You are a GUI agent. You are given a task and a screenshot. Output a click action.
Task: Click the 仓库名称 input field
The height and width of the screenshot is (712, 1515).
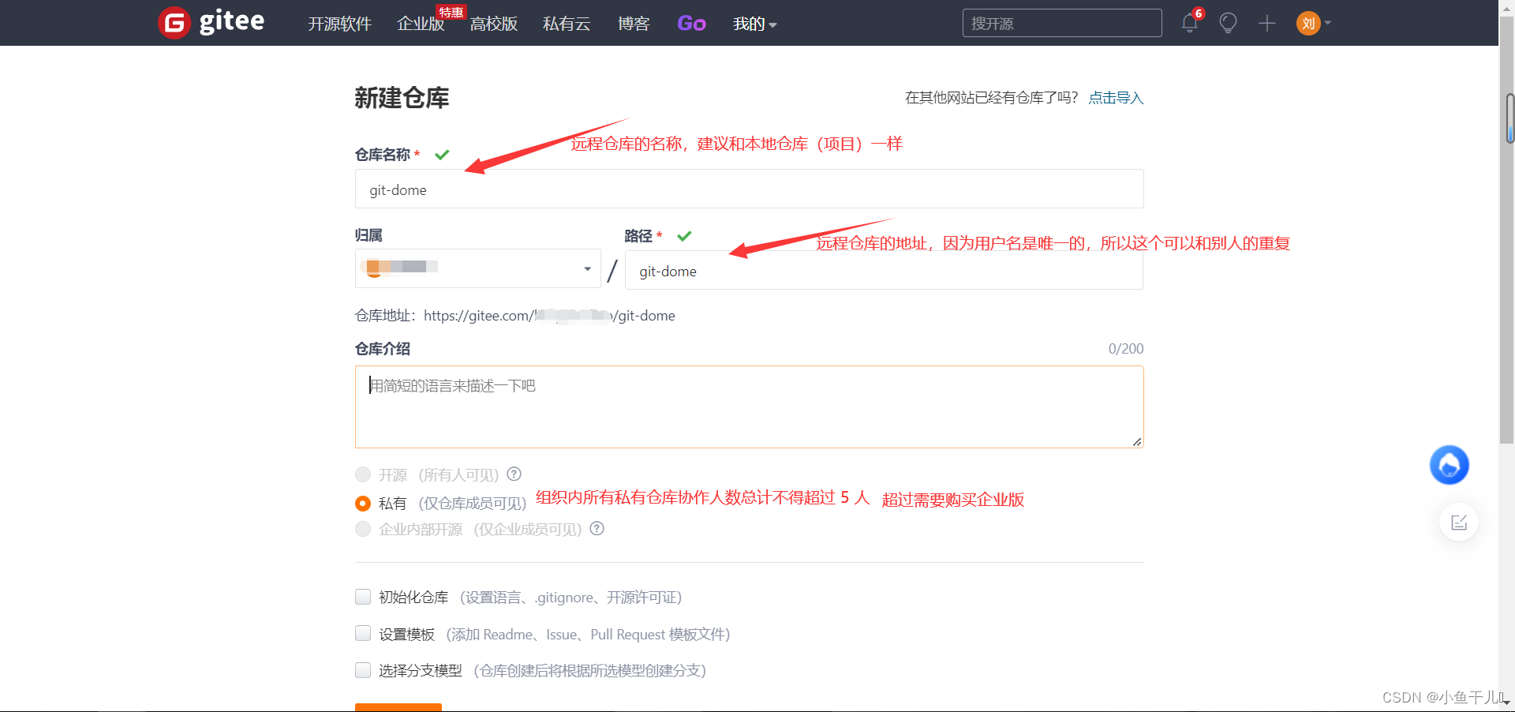749,189
